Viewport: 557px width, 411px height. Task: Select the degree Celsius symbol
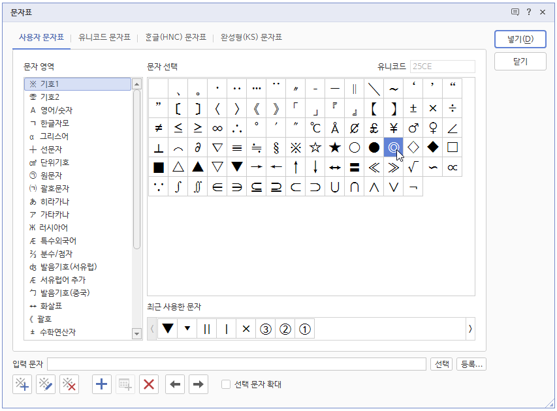pos(315,128)
